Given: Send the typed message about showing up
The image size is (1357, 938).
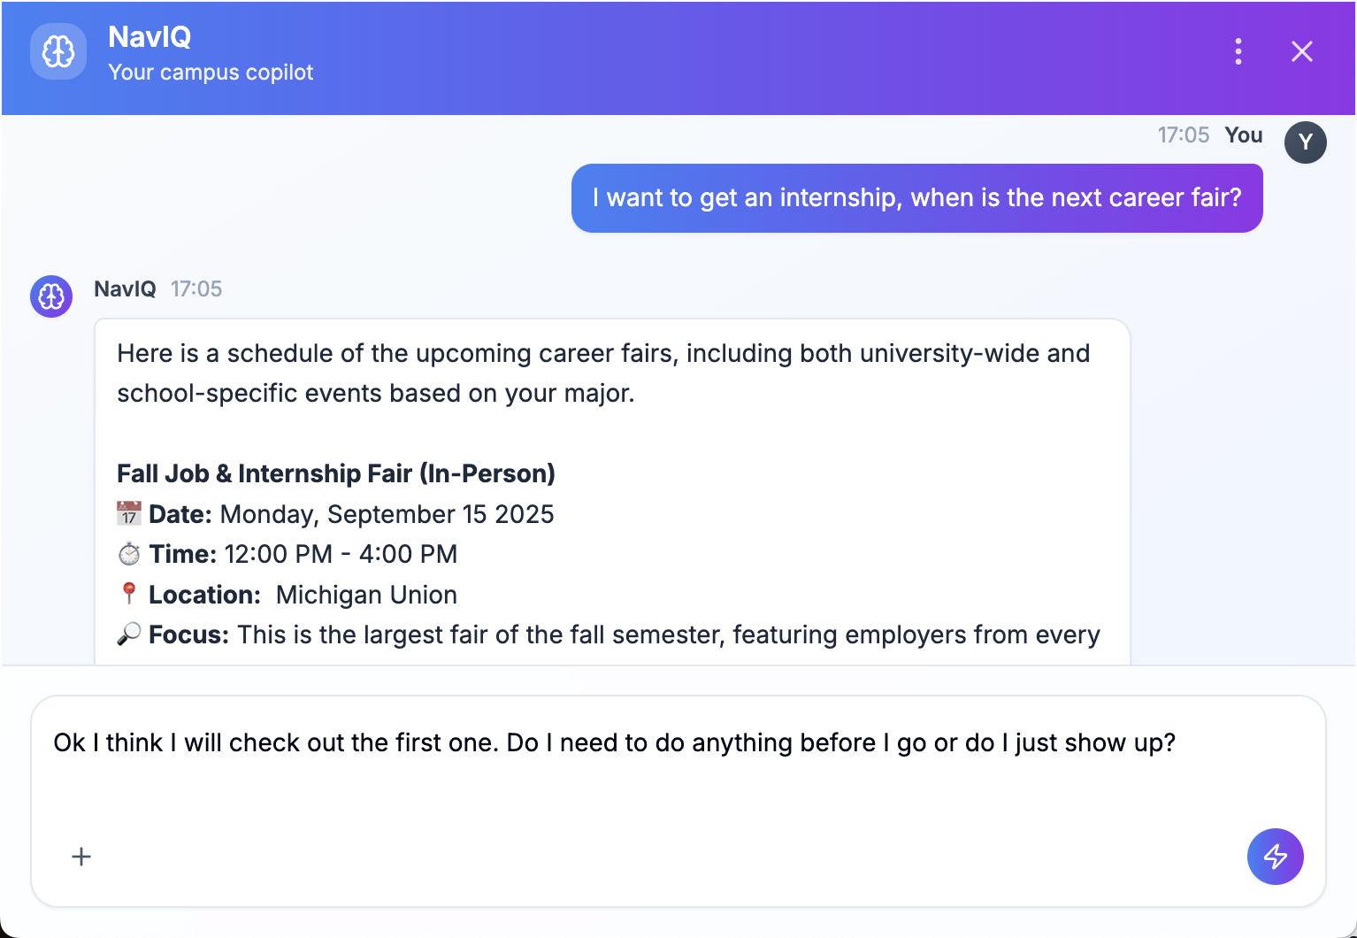Looking at the screenshot, I should click(x=1275, y=857).
